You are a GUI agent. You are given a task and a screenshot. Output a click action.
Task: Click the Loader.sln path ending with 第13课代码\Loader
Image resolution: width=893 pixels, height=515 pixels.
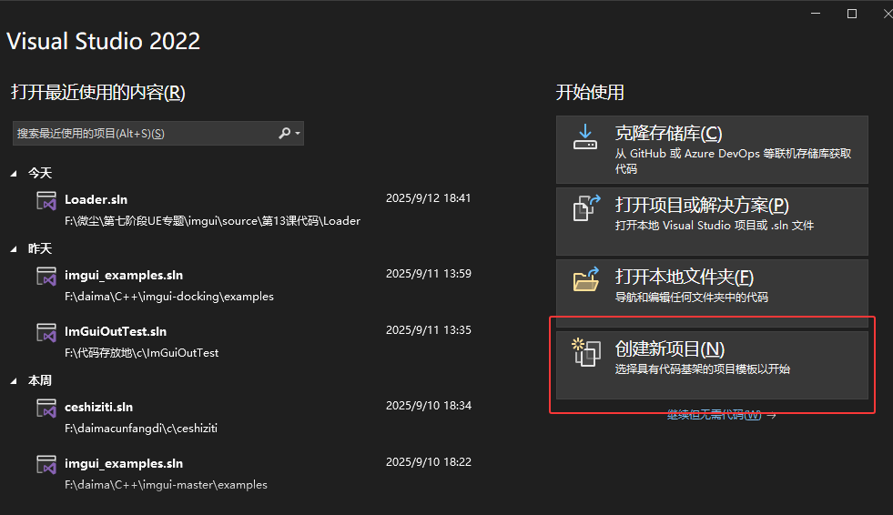tap(212, 221)
